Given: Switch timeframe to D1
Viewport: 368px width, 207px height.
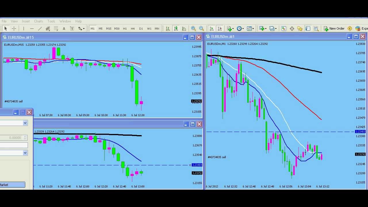Looking at the screenshot, I should pos(141,28).
